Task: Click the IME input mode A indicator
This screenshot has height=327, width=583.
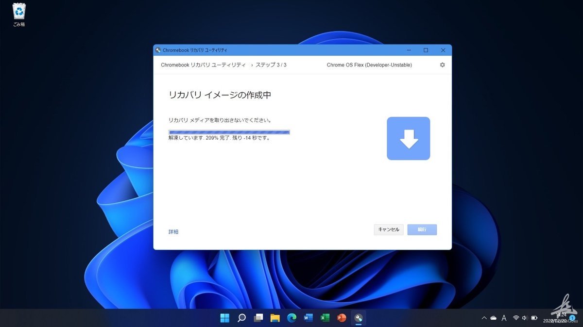Action: pyautogui.click(x=504, y=318)
